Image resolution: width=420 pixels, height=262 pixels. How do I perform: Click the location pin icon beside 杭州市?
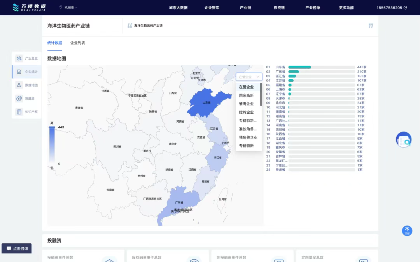pyautogui.click(x=61, y=7)
